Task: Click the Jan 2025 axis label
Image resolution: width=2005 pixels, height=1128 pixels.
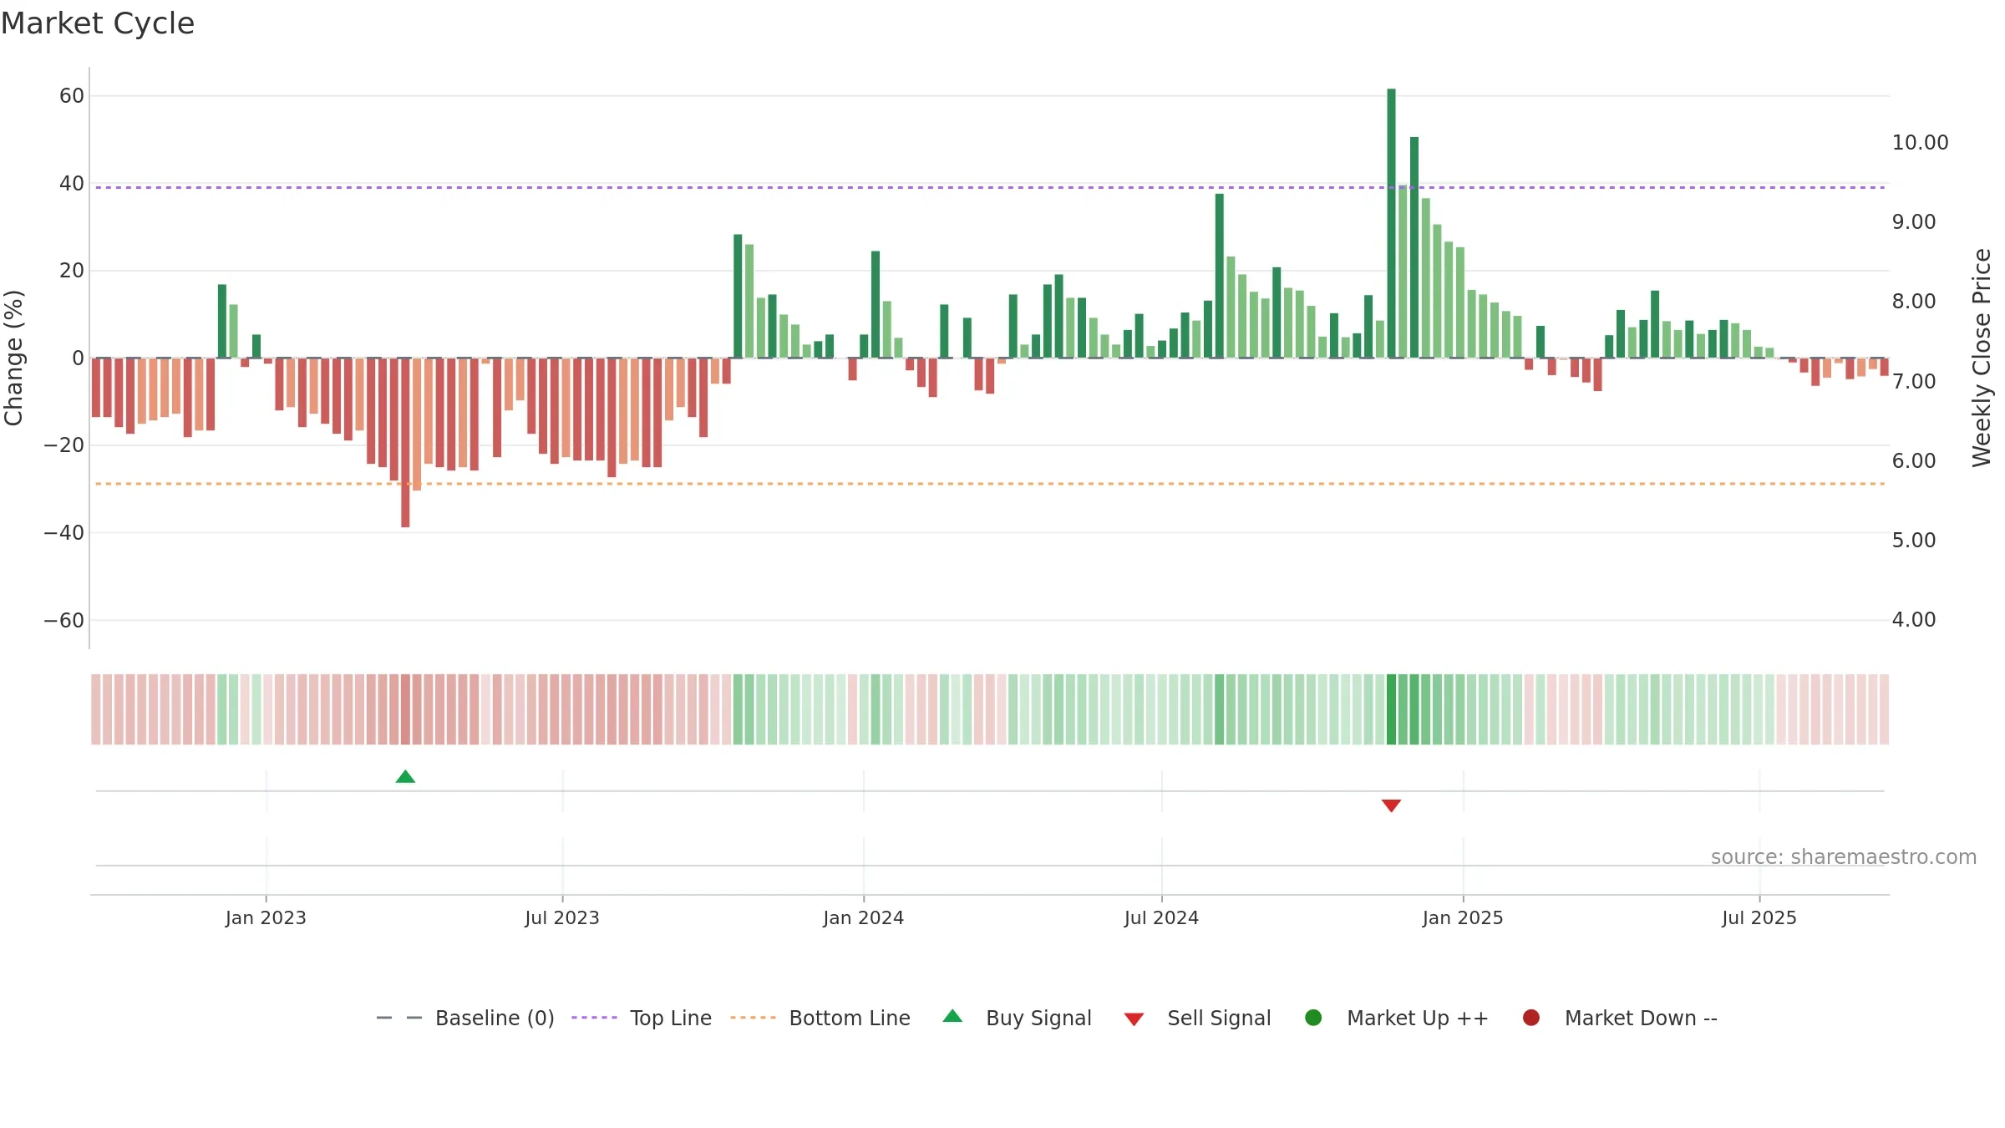Action: [x=1463, y=917]
